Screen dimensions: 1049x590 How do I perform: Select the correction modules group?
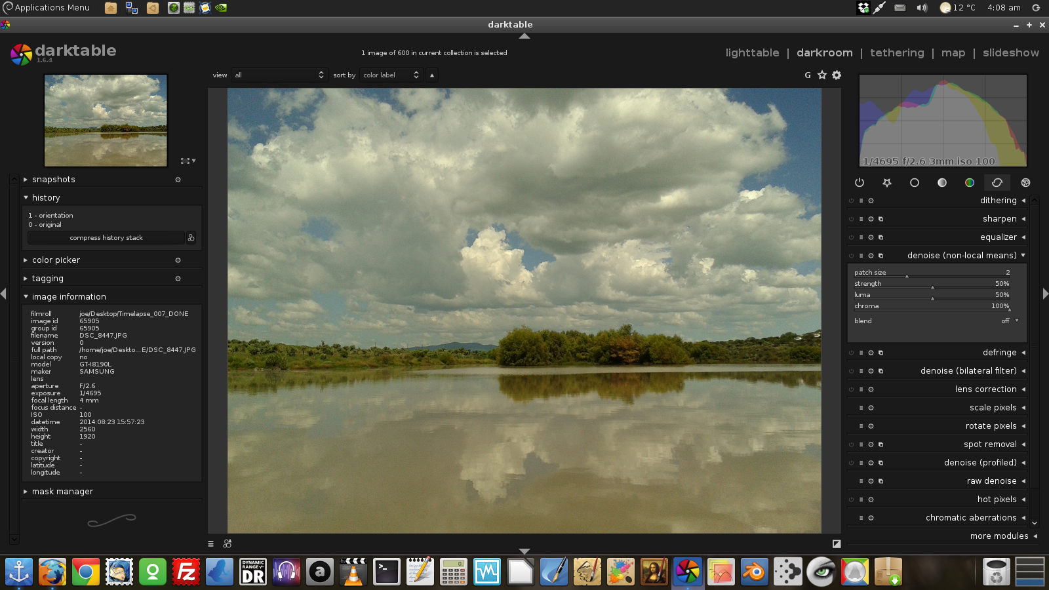click(997, 183)
